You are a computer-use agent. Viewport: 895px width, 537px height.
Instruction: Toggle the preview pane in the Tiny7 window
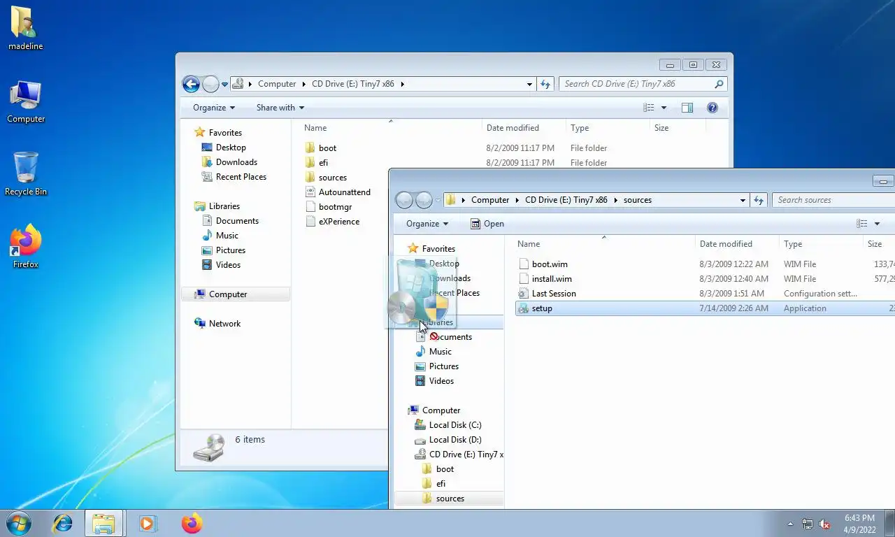click(687, 108)
